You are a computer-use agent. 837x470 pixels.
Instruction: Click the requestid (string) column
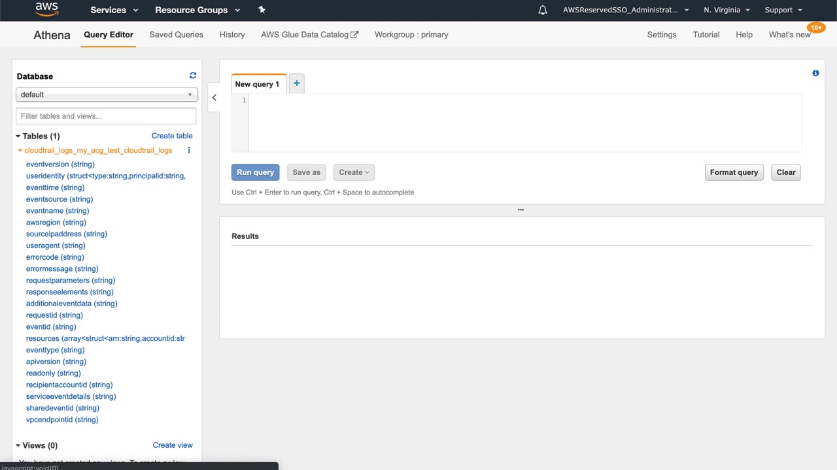click(x=54, y=315)
